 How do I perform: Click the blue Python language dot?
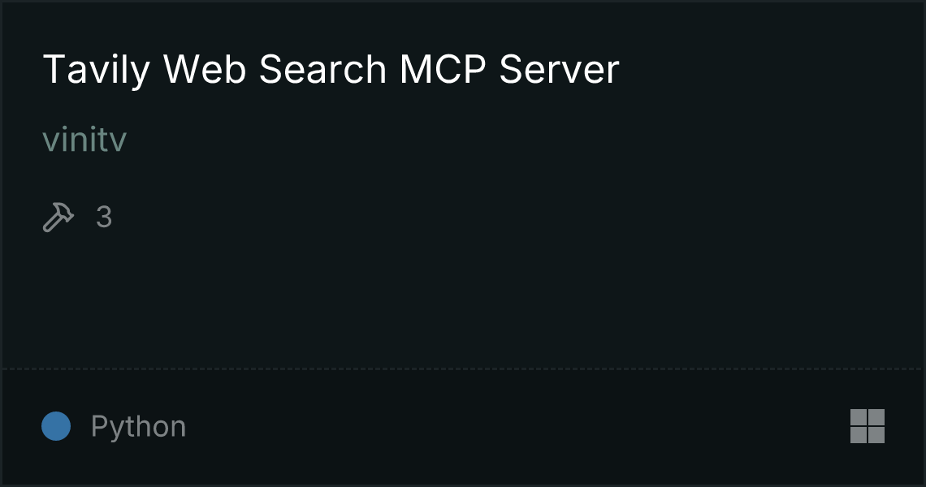click(x=56, y=425)
